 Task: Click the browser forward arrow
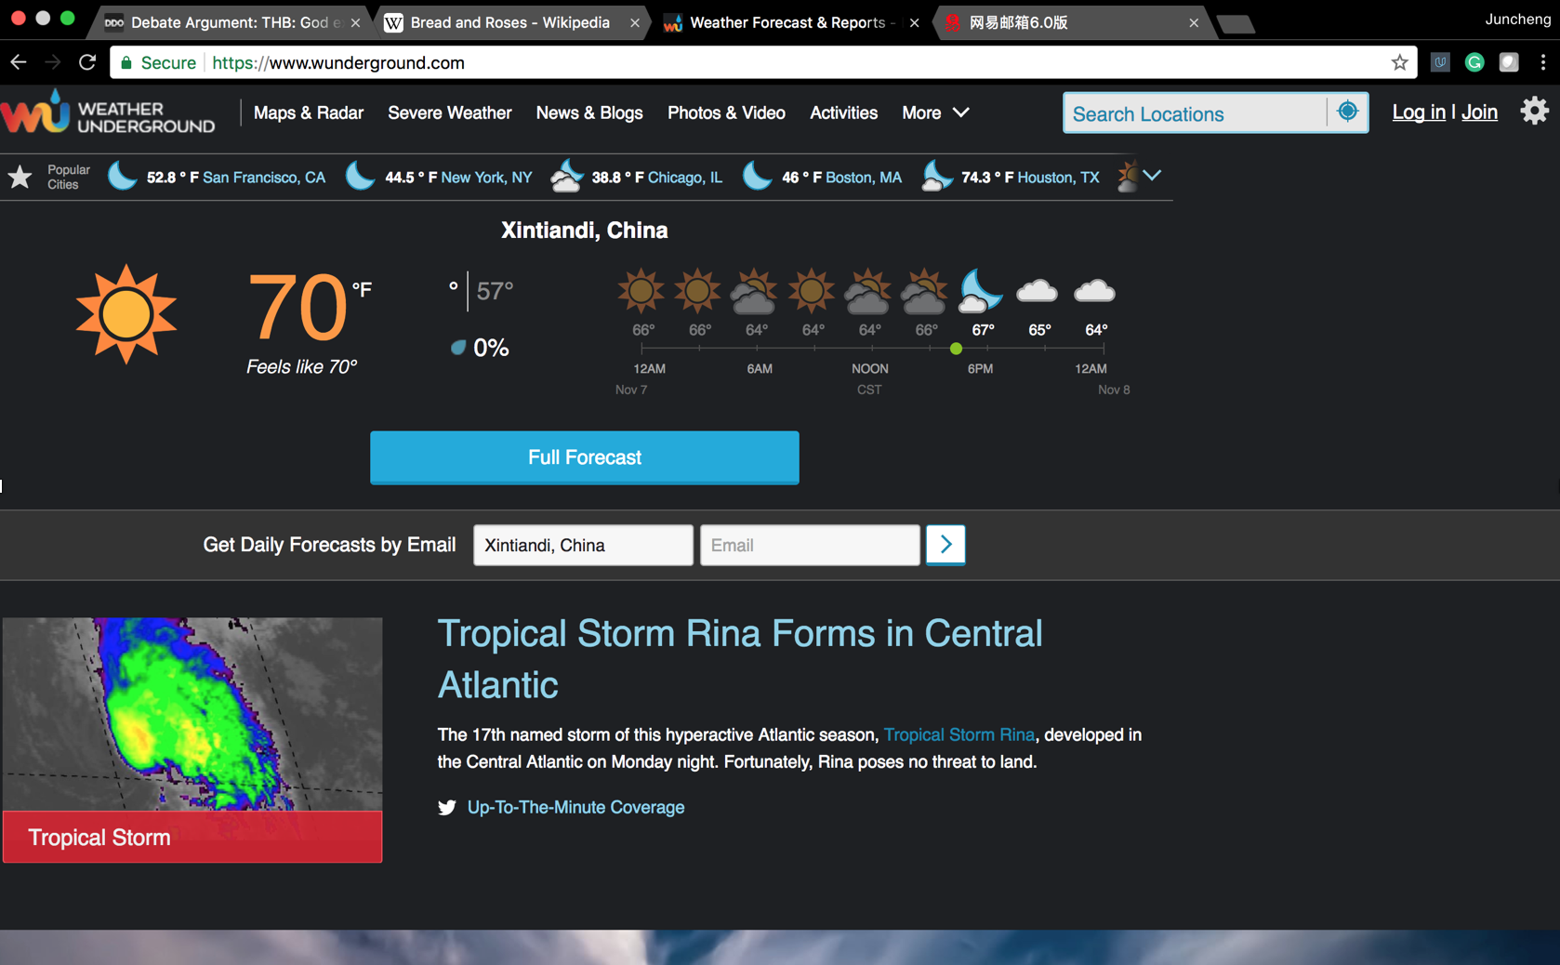[53, 62]
